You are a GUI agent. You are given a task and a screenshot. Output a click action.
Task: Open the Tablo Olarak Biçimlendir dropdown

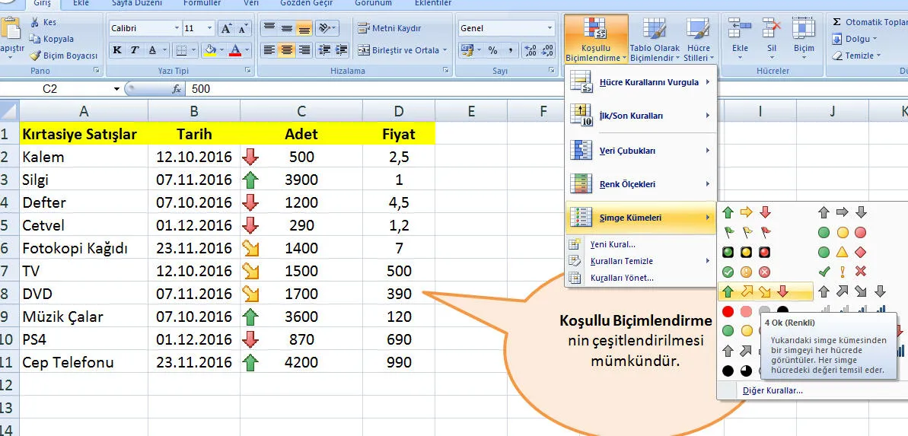pos(654,42)
